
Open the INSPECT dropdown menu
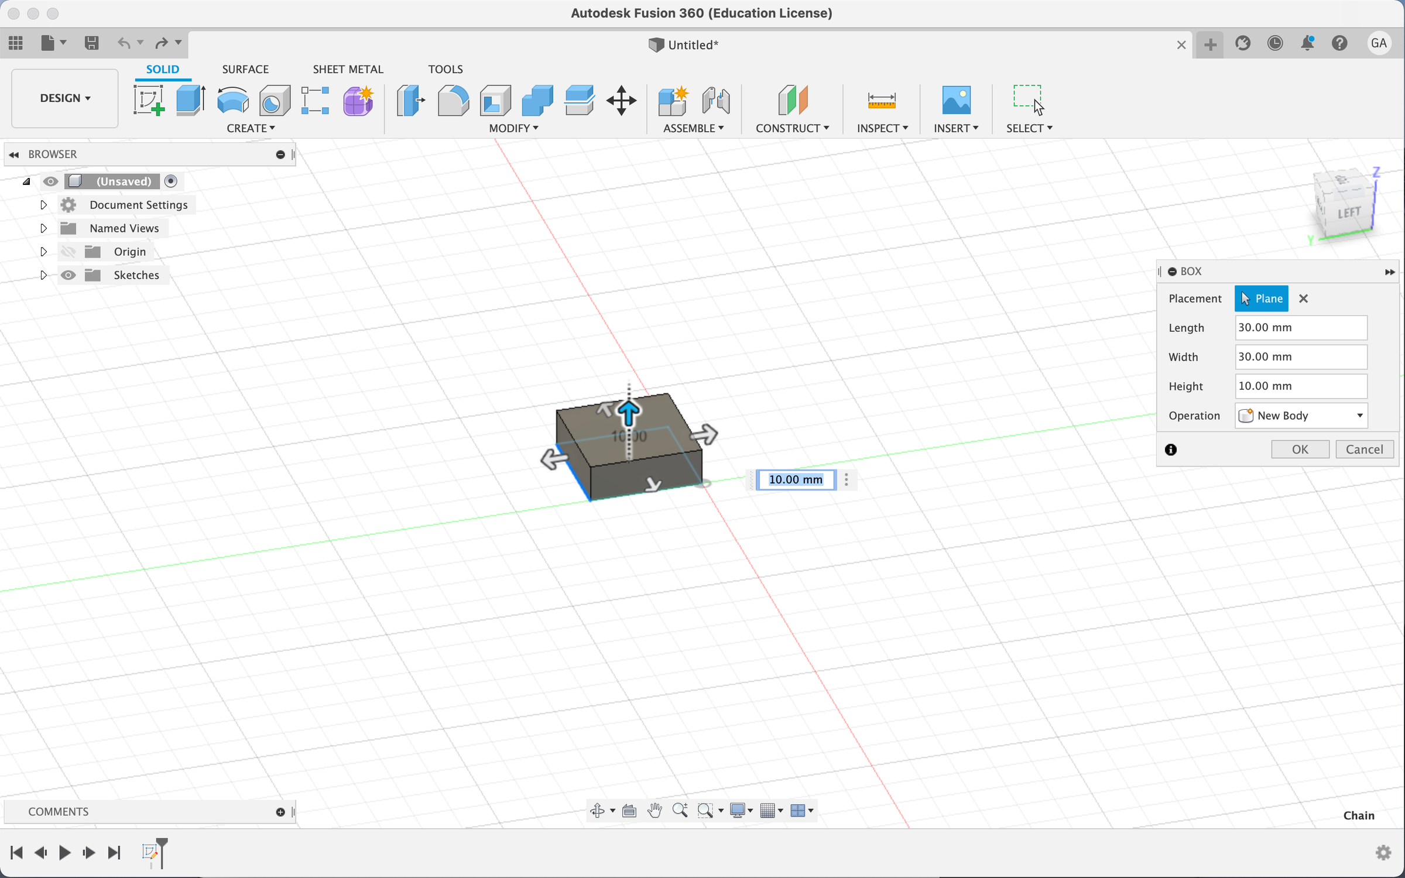pos(882,128)
